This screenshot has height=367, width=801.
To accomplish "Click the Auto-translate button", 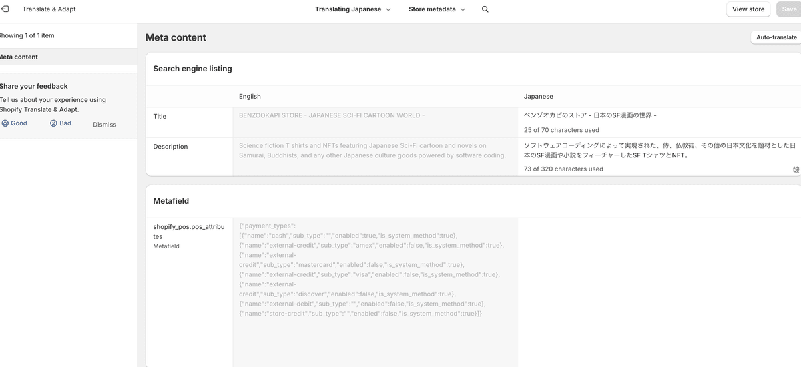I will coord(776,37).
